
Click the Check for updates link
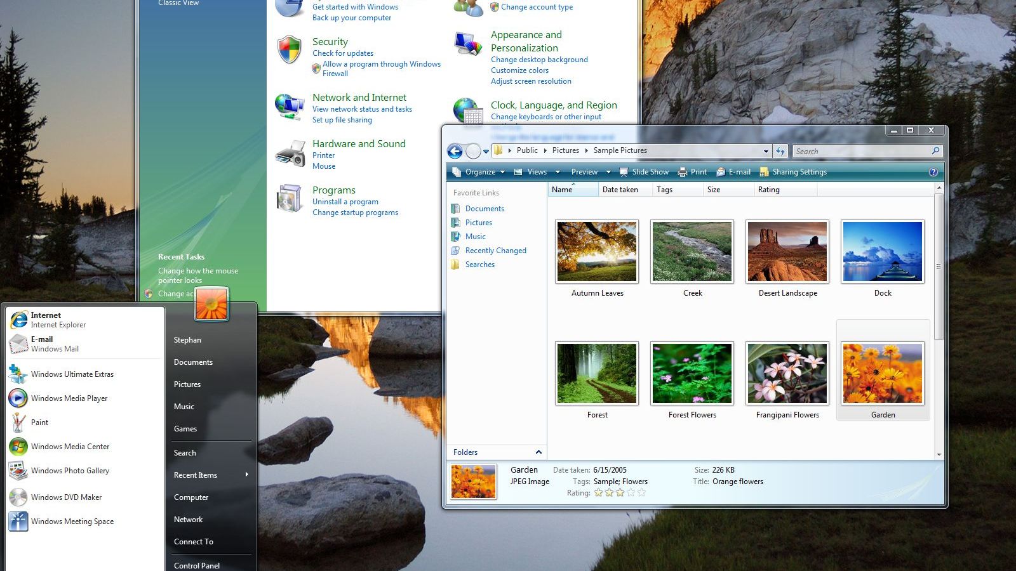click(343, 53)
